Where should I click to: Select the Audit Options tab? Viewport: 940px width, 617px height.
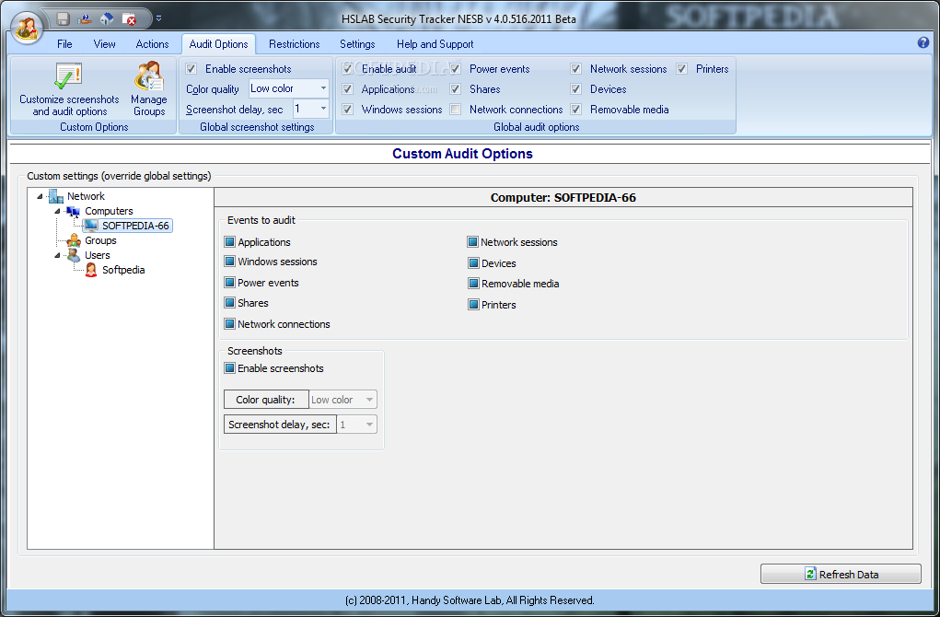(x=219, y=44)
